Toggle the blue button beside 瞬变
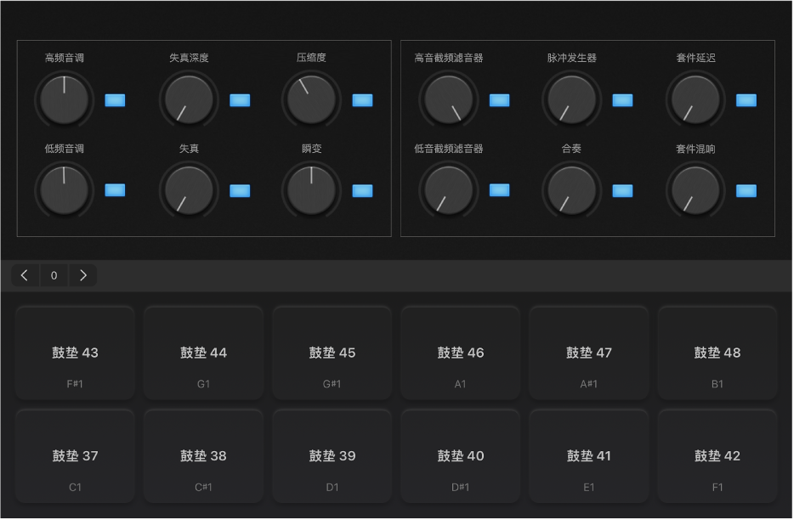This screenshot has width=794, height=520. [x=362, y=191]
